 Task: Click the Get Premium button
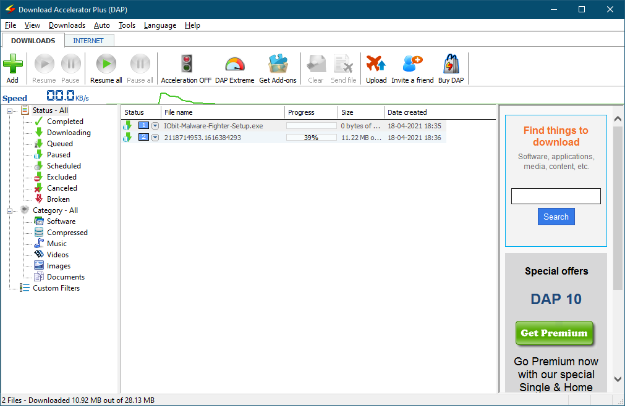click(x=554, y=333)
